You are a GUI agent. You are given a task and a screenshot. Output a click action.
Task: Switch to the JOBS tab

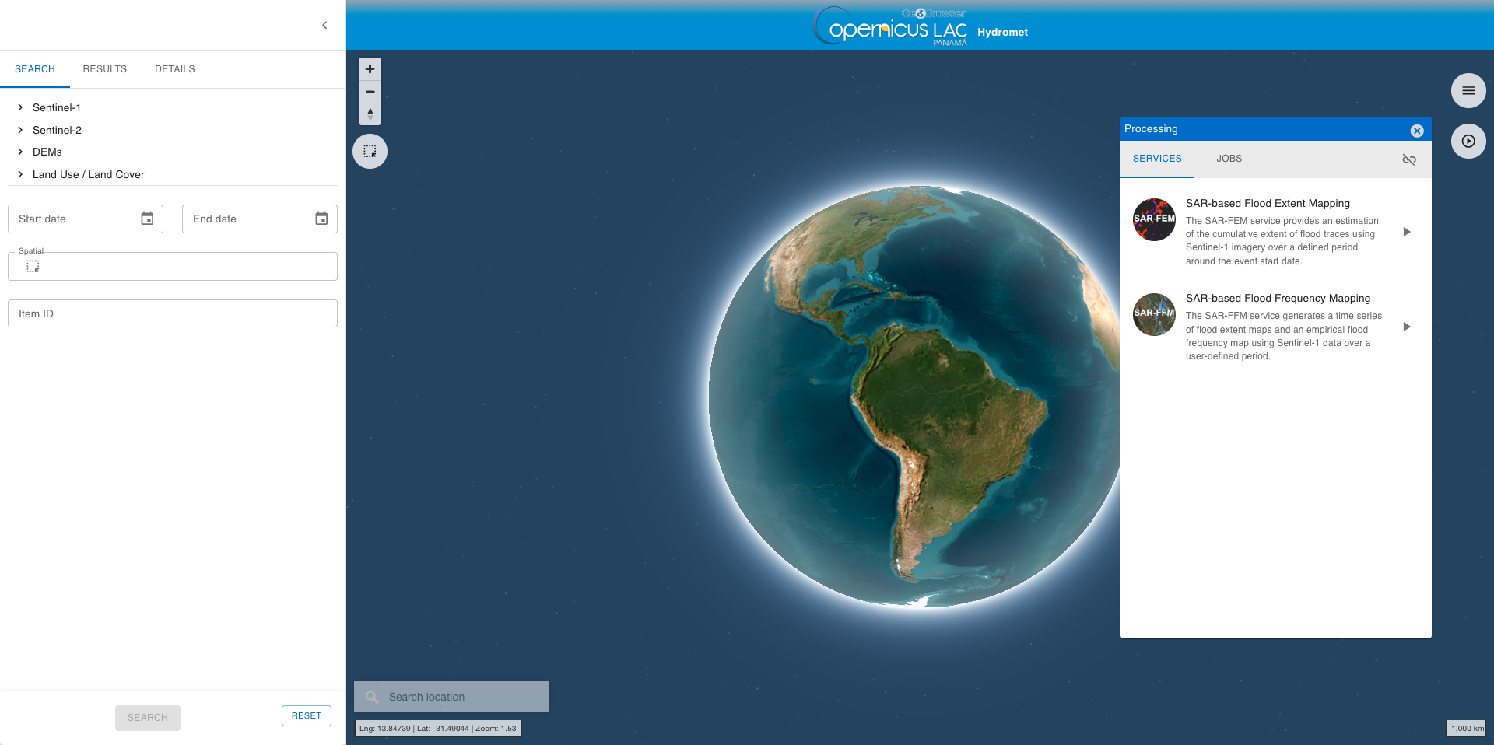1229,159
